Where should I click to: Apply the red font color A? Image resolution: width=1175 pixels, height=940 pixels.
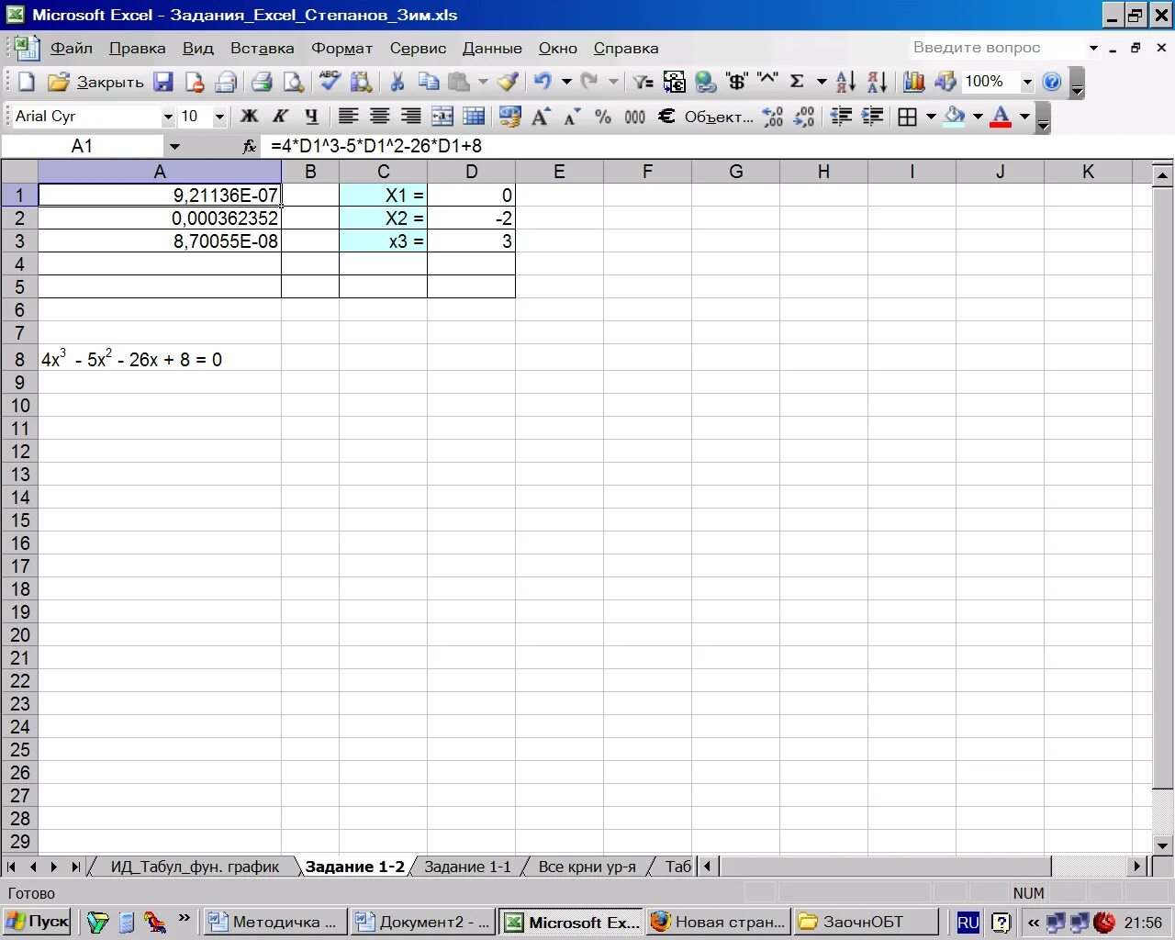tap(1002, 117)
